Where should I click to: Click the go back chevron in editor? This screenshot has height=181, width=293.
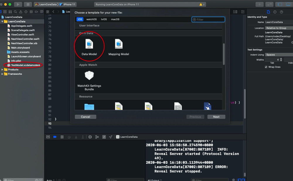coord(53,12)
